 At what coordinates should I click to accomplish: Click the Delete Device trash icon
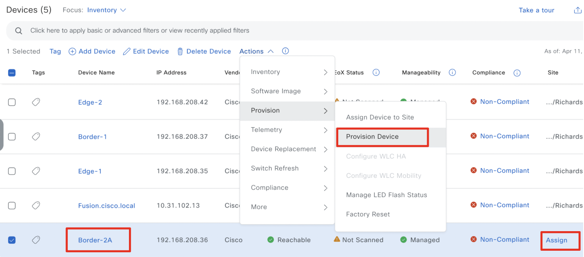(x=180, y=51)
